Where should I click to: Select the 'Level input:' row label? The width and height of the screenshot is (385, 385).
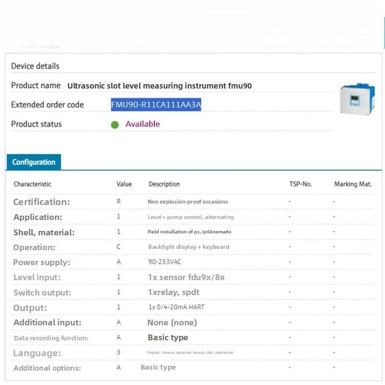point(37,277)
